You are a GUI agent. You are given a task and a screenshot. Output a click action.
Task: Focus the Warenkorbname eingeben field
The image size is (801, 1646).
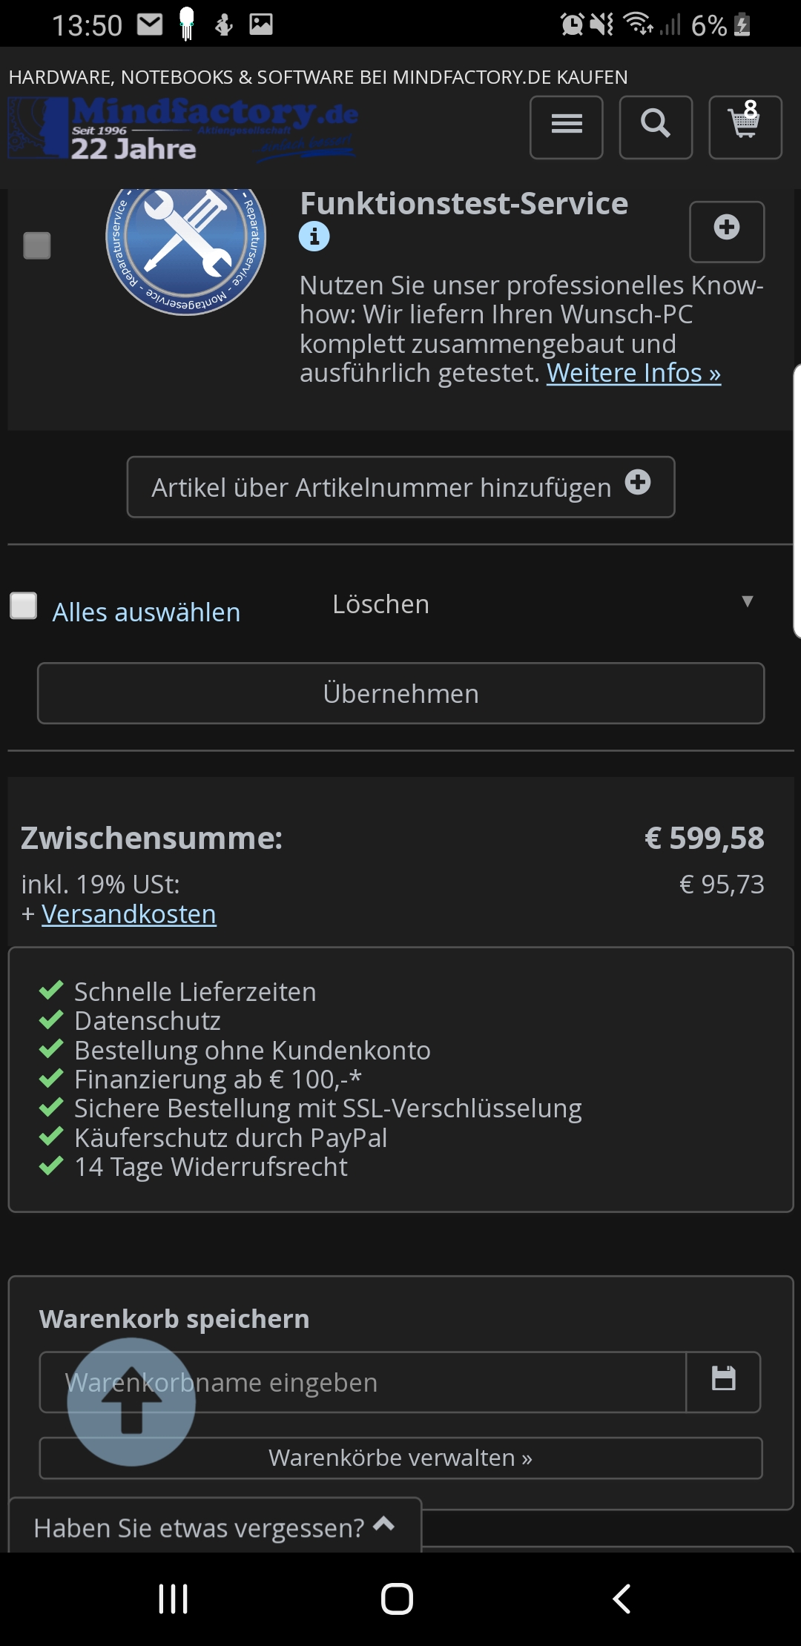(363, 1382)
